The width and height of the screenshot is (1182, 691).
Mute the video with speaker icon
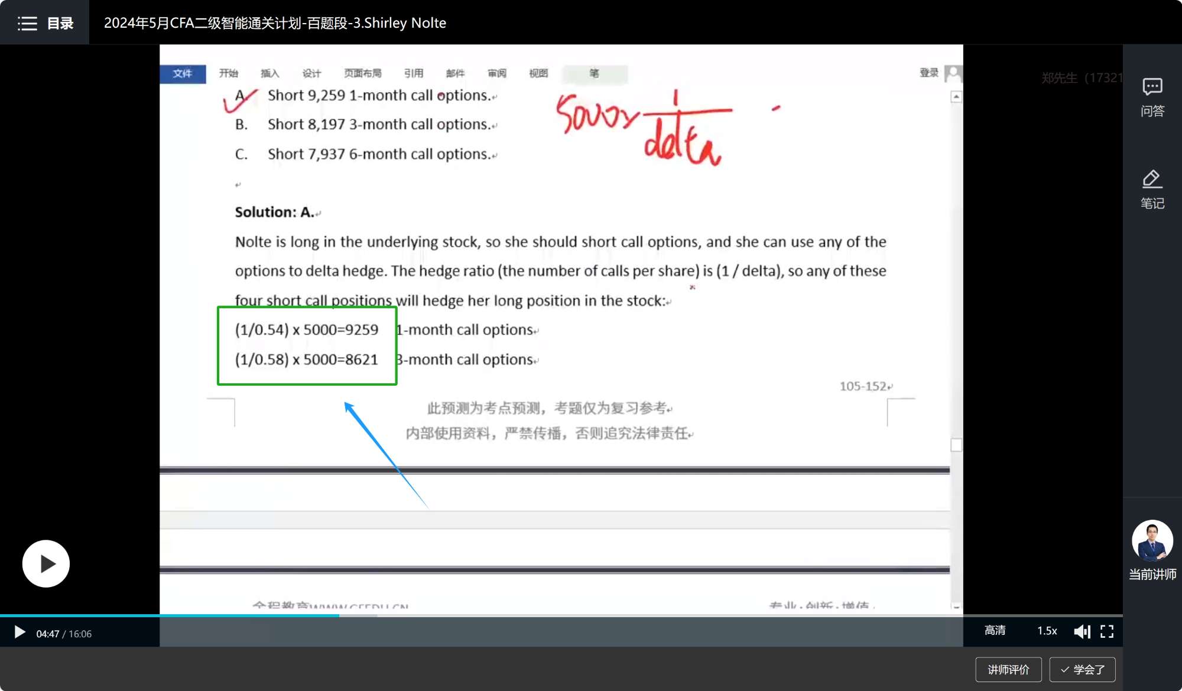pyautogui.click(x=1082, y=631)
